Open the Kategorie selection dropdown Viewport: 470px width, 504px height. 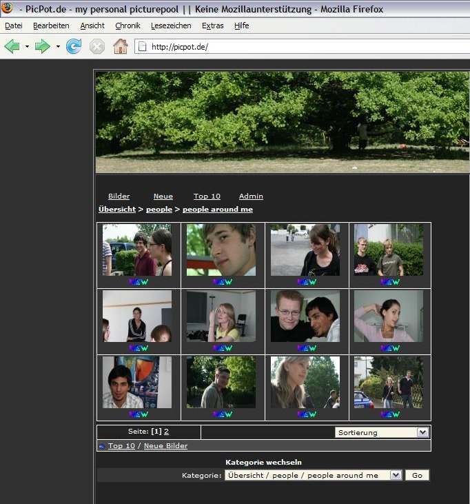(x=396, y=475)
